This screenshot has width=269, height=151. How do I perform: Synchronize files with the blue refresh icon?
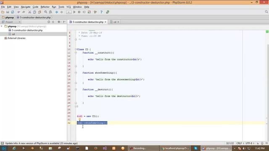pos(13,12)
